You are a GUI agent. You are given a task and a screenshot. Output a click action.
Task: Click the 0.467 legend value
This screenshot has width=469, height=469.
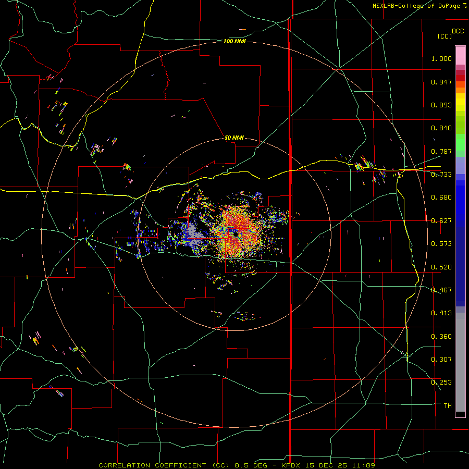click(x=441, y=290)
